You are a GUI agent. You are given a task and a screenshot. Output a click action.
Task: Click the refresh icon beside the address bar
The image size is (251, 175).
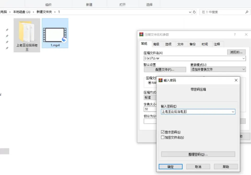[x=194, y=12]
